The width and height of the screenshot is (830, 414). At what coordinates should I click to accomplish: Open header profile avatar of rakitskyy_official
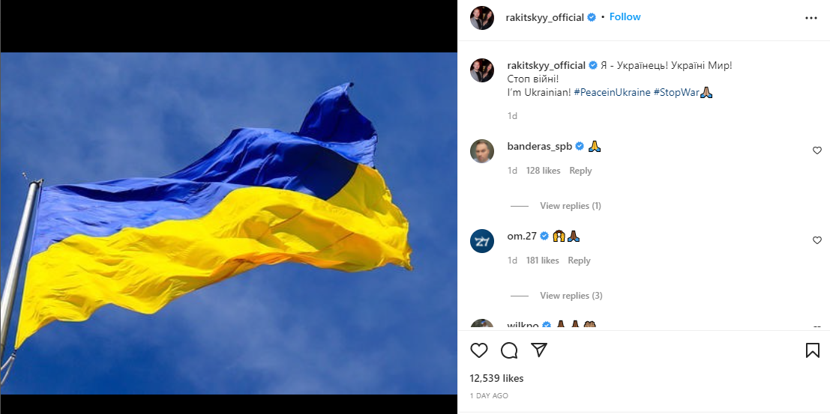(x=482, y=18)
